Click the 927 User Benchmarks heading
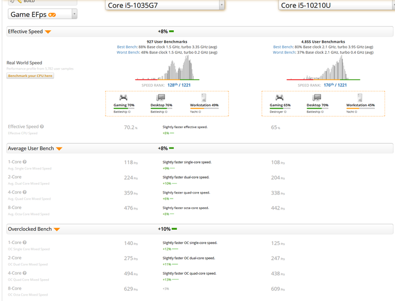The width and height of the screenshot is (395, 301). tap(167, 42)
